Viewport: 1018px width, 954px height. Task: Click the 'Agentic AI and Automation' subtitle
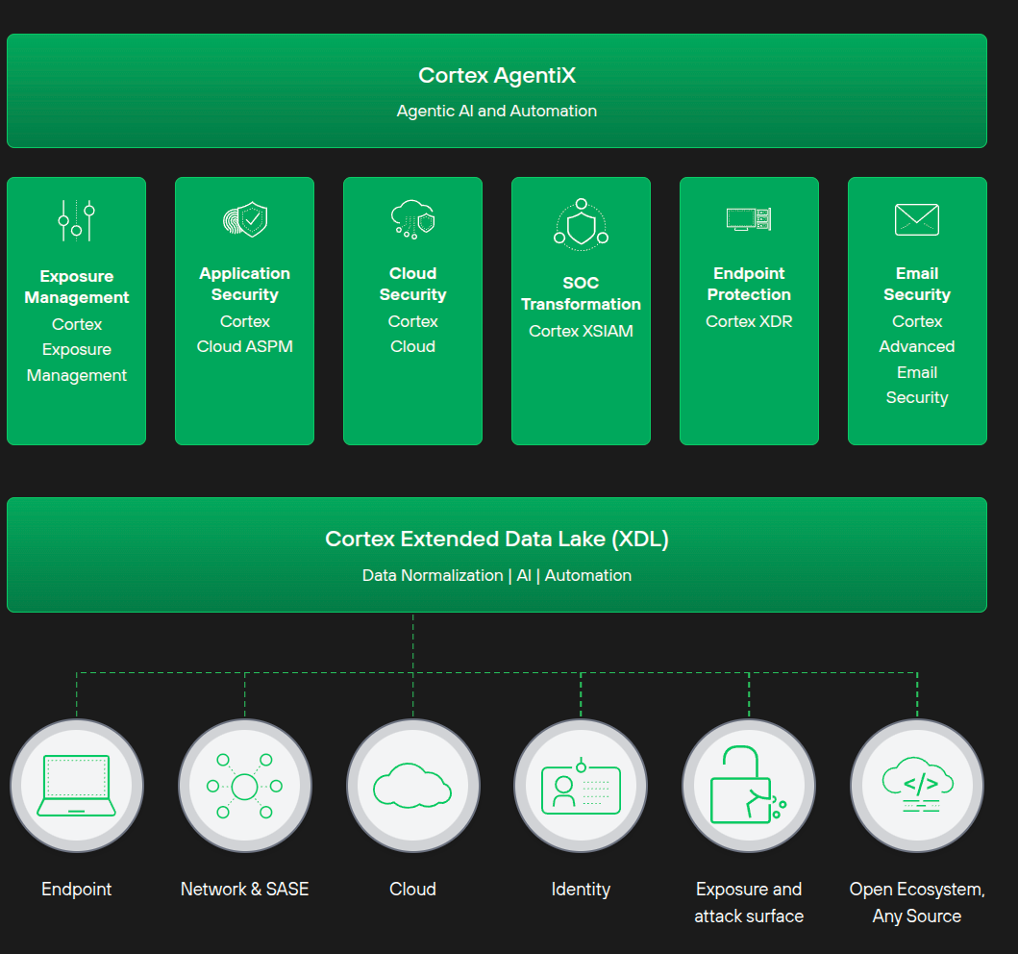[x=497, y=111]
